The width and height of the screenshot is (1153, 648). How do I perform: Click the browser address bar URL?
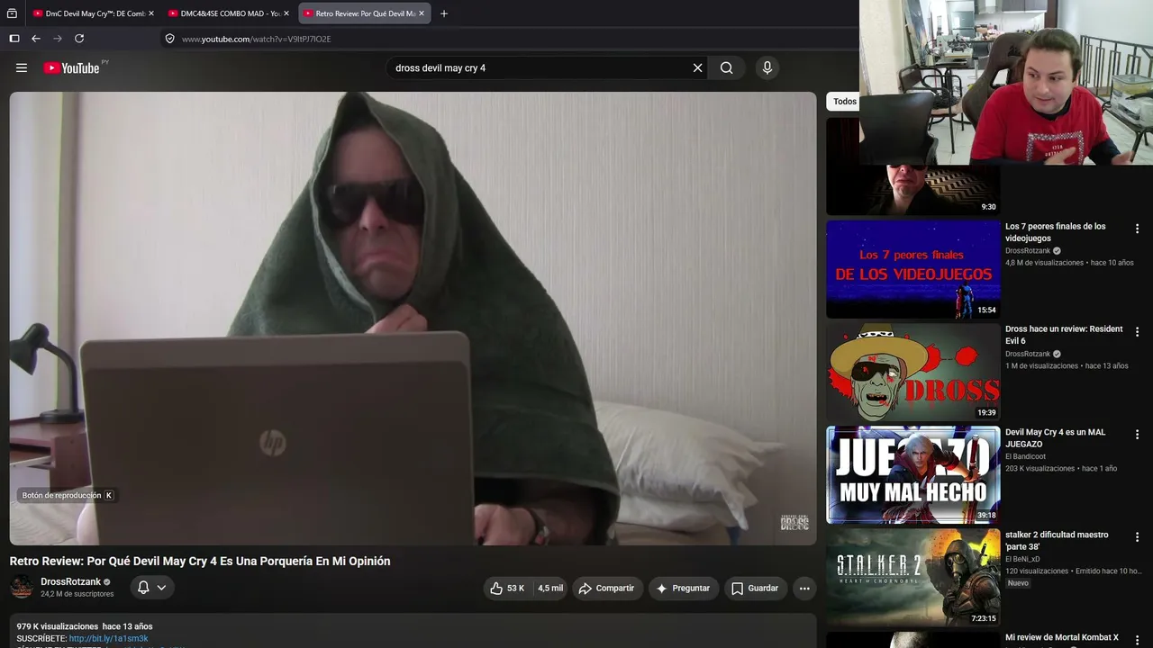[x=256, y=39]
